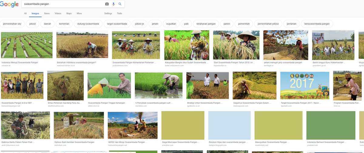Select the 'petani' chip
This screenshot has width=364, height=153.
[x=155, y=24]
